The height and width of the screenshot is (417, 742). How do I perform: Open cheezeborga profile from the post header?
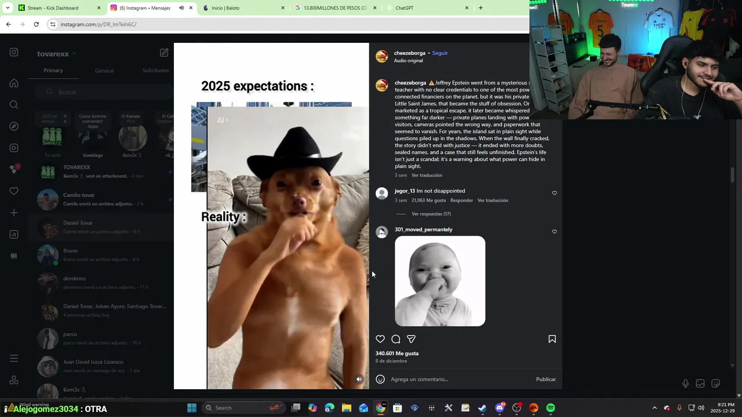409,53
